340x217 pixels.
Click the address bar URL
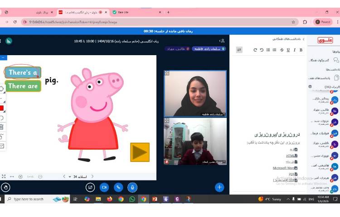click(x=73, y=22)
